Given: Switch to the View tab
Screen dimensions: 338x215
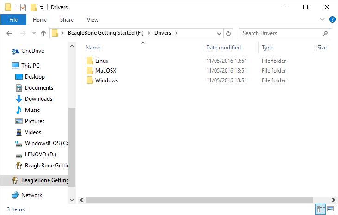Looking at the screenshot, I should click(x=92, y=20).
